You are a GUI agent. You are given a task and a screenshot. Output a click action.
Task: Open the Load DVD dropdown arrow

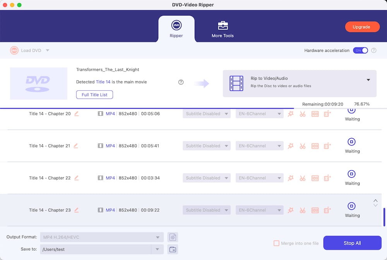[x=48, y=50]
